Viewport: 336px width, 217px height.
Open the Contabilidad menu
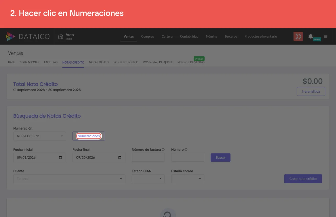tap(189, 36)
